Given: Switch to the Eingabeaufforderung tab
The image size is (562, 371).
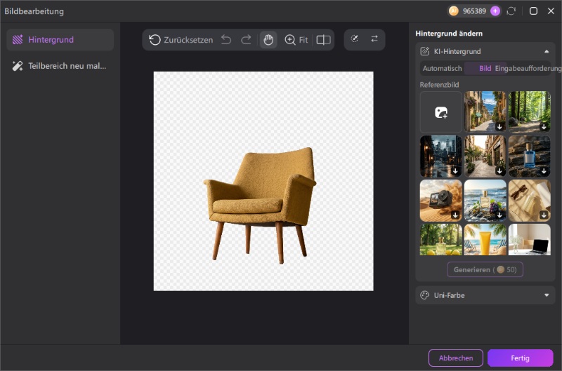Looking at the screenshot, I should click(x=528, y=68).
